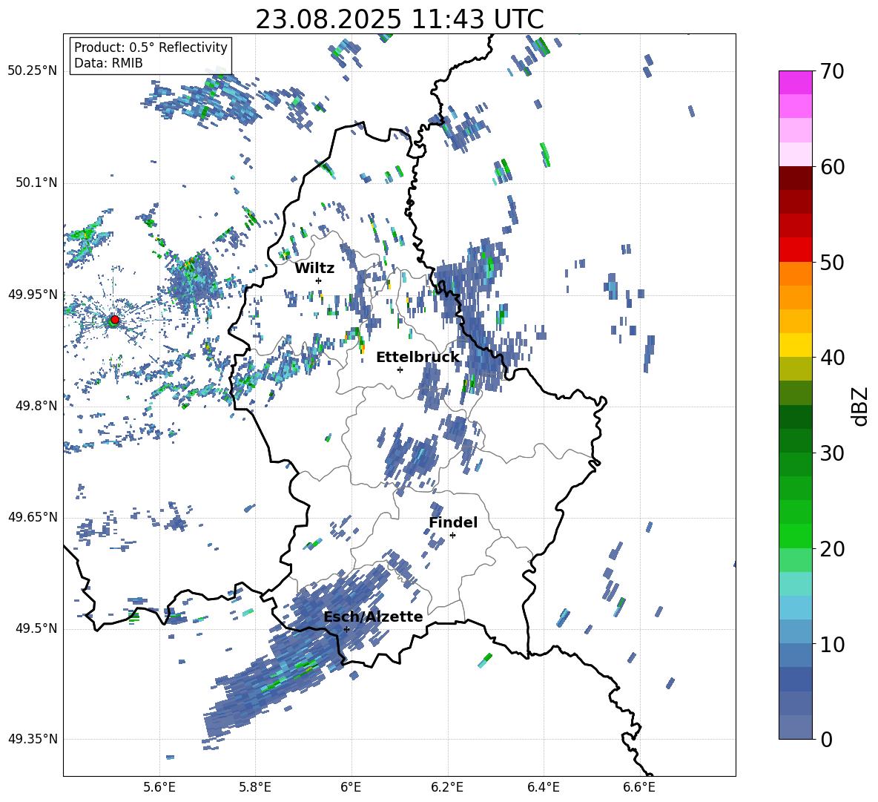The height and width of the screenshot is (802, 878).
Task: Click the 5.6°E longitude label
Action: 159,787
